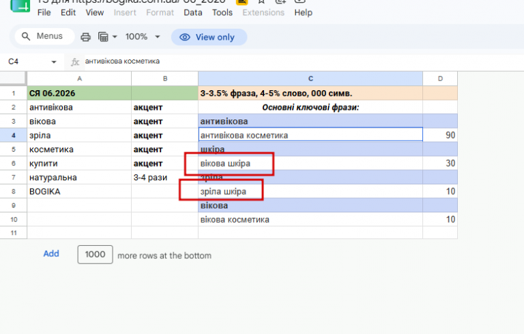Click cell купити
The width and height of the screenshot is (524, 334).
click(x=79, y=163)
